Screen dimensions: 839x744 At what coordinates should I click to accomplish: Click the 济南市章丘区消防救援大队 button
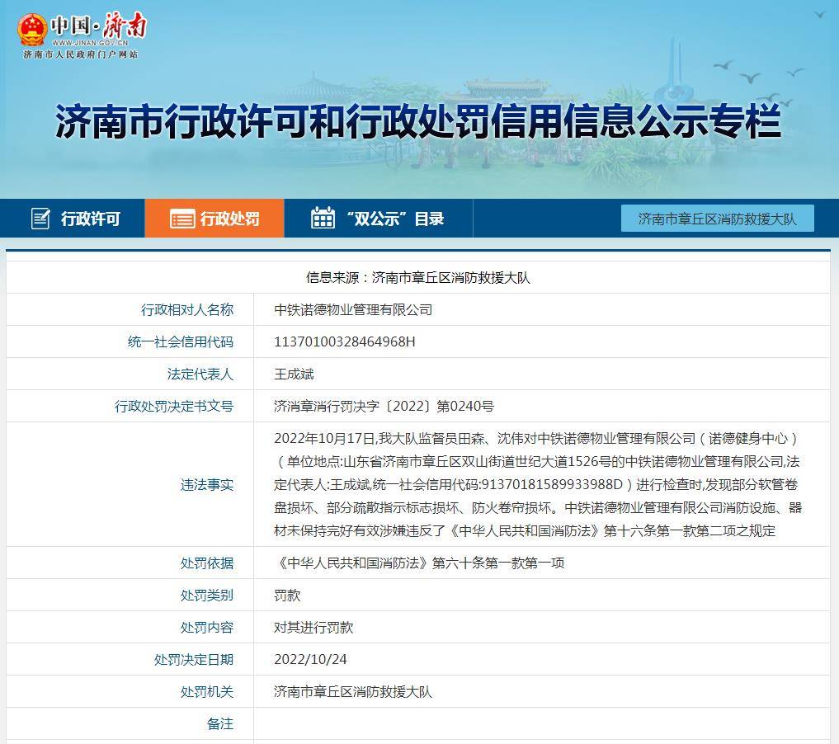pos(717,218)
